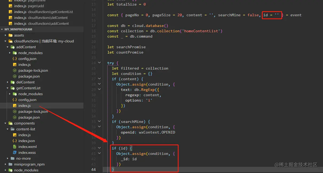Fold the db.RegExp block at line 29

click(x=99, y=90)
